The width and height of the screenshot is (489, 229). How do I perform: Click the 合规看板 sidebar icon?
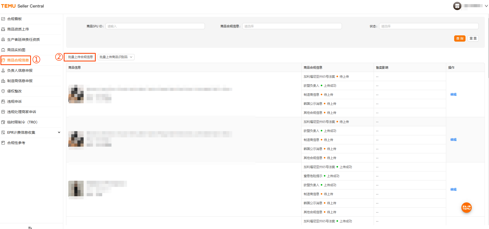point(3,19)
